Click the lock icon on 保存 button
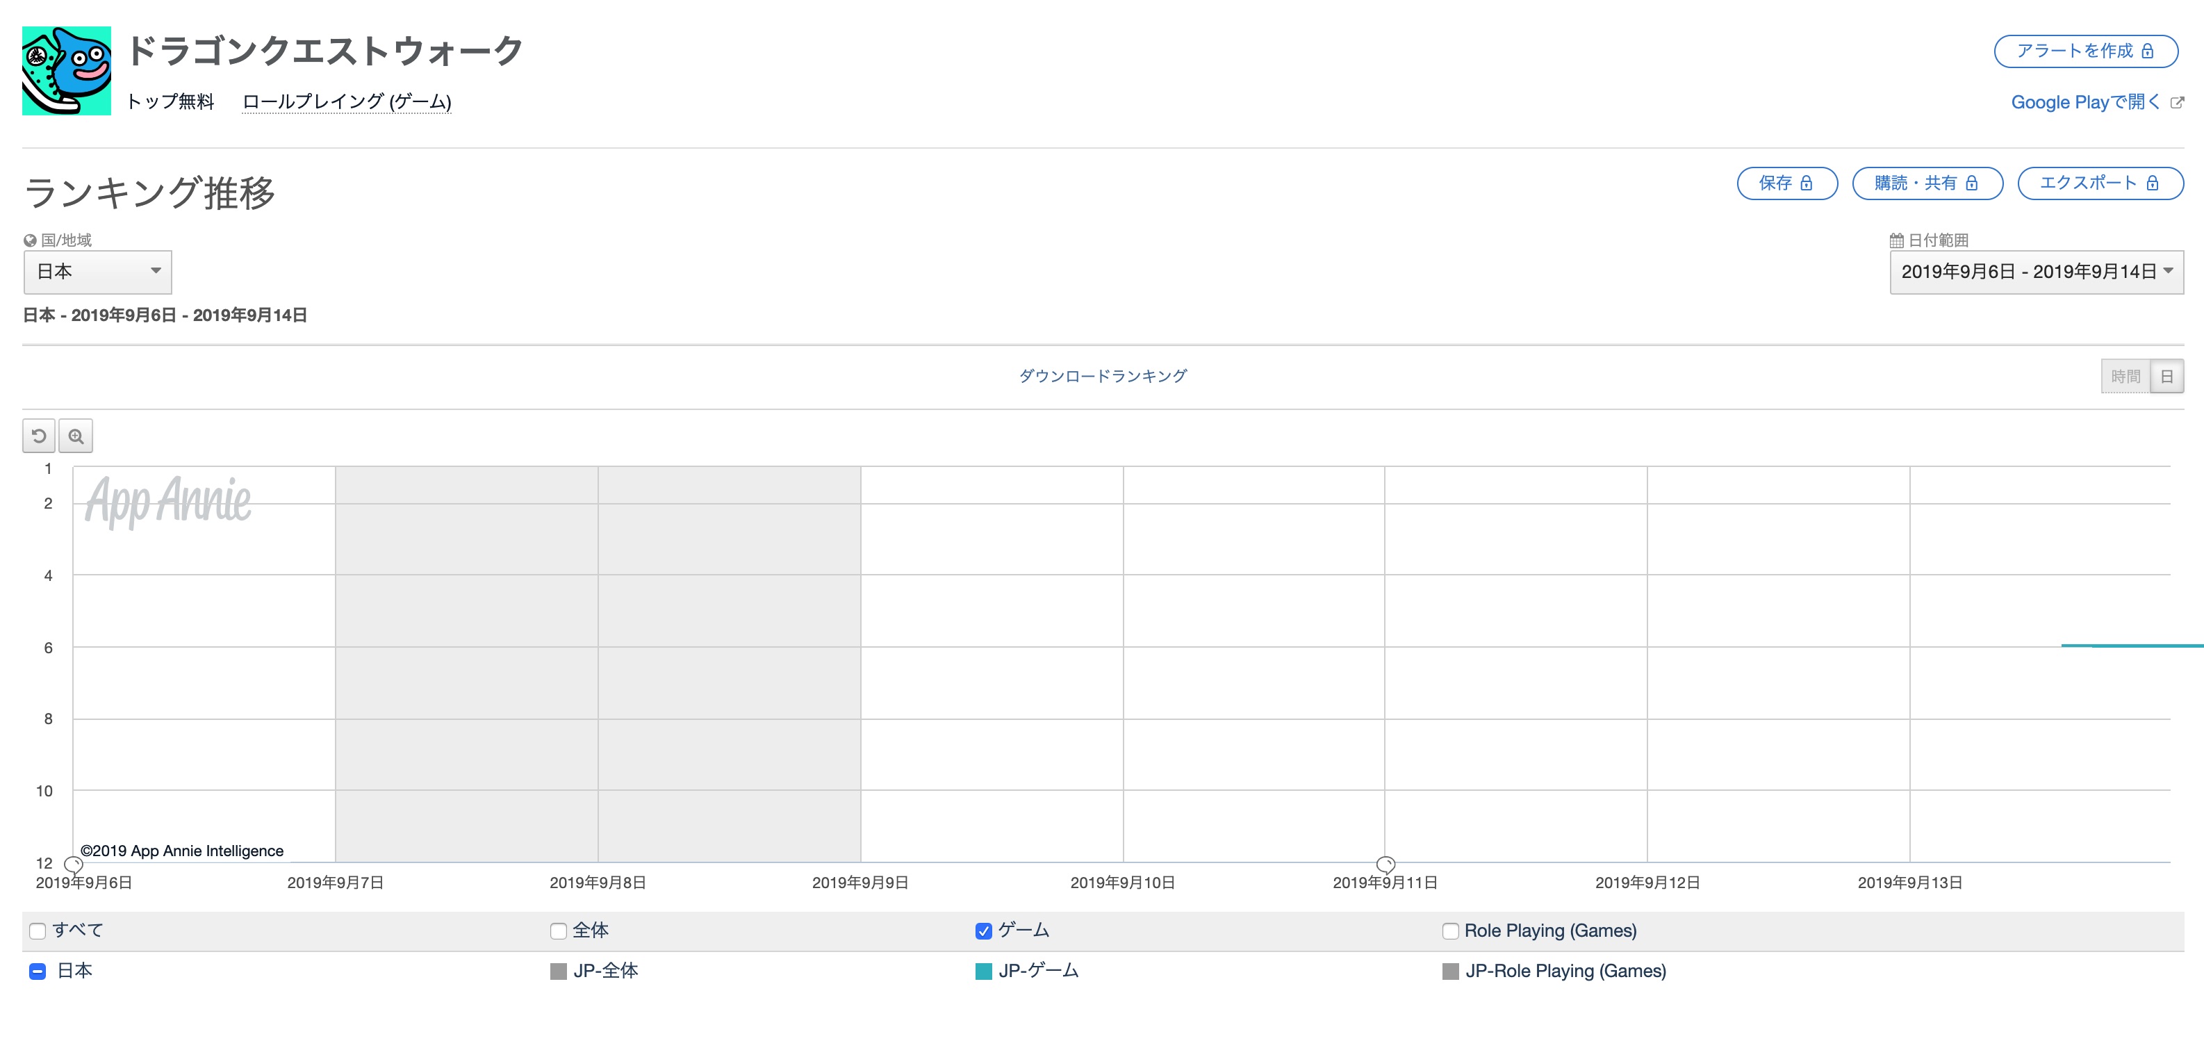This screenshot has height=1041, width=2204. 1806,183
